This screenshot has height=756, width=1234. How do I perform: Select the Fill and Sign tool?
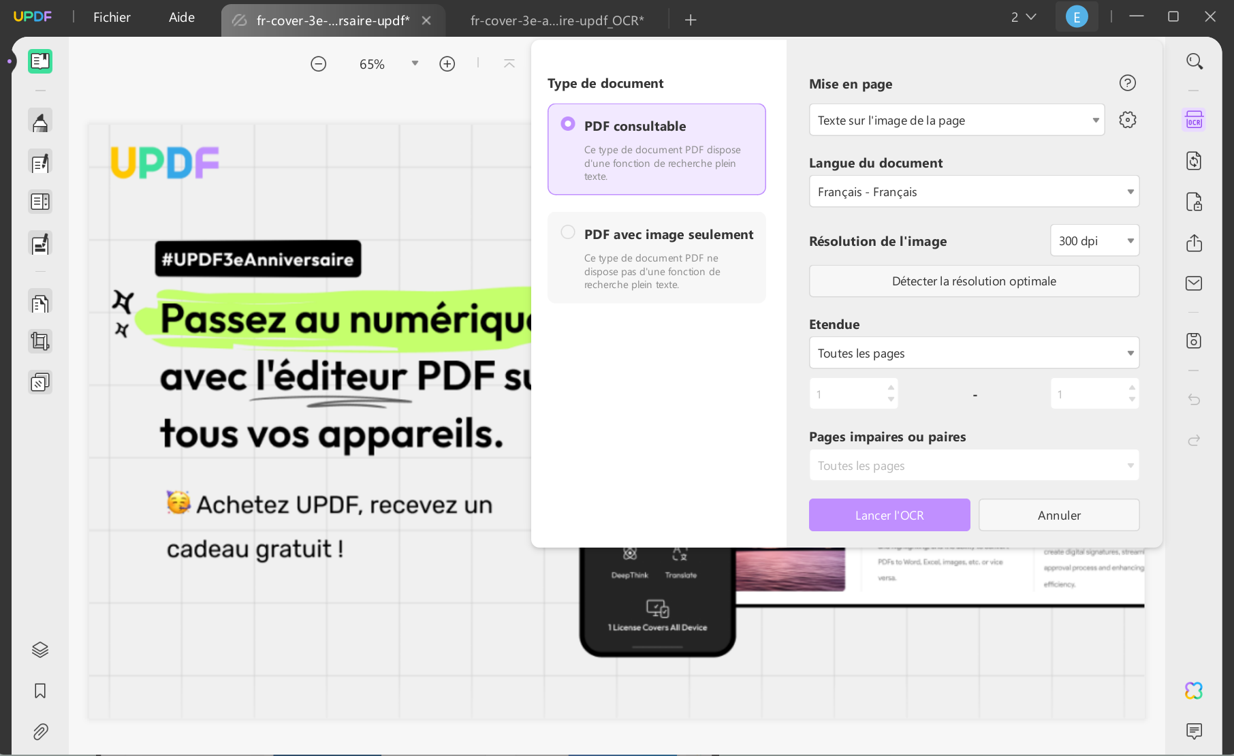[40, 243]
